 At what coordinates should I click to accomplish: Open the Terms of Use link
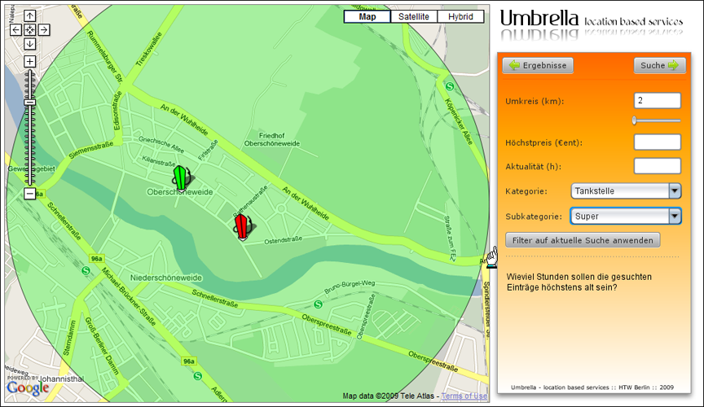coord(464,396)
